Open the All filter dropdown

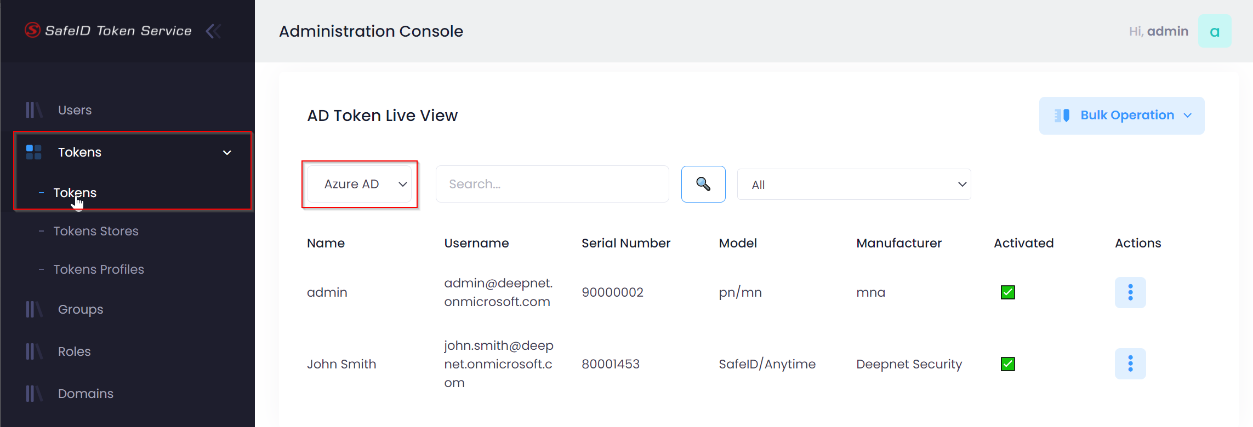click(x=853, y=184)
